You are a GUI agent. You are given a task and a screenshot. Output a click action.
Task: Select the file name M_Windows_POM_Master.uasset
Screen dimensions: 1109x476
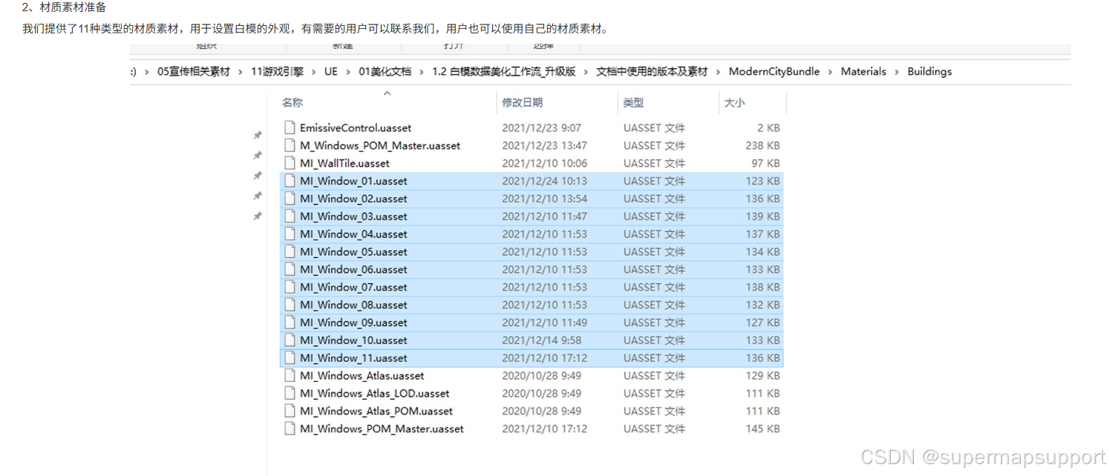coord(380,145)
